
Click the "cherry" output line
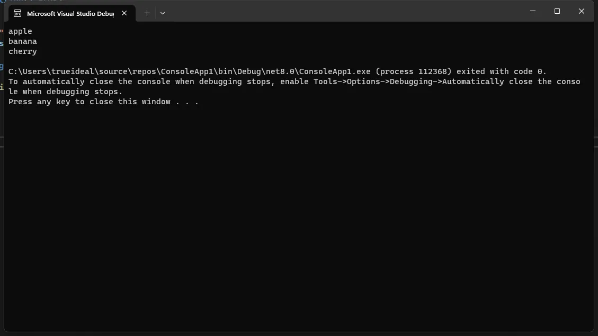[x=22, y=51]
